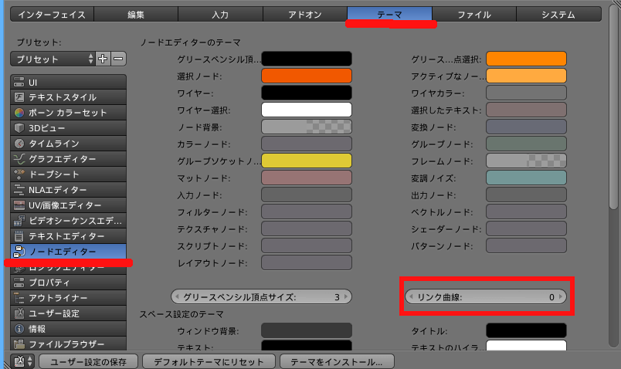Viewport: 621px width, 369px height.
Task: Click the タイムライン clock icon
Action: (x=19, y=144)
